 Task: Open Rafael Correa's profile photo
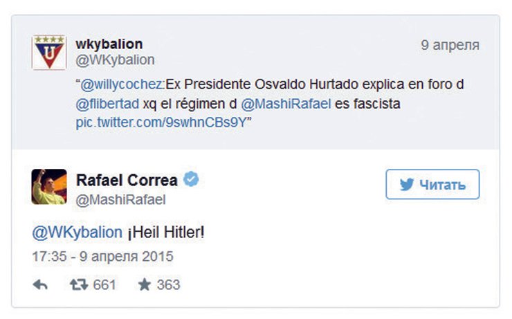click(x=49, y=187)
